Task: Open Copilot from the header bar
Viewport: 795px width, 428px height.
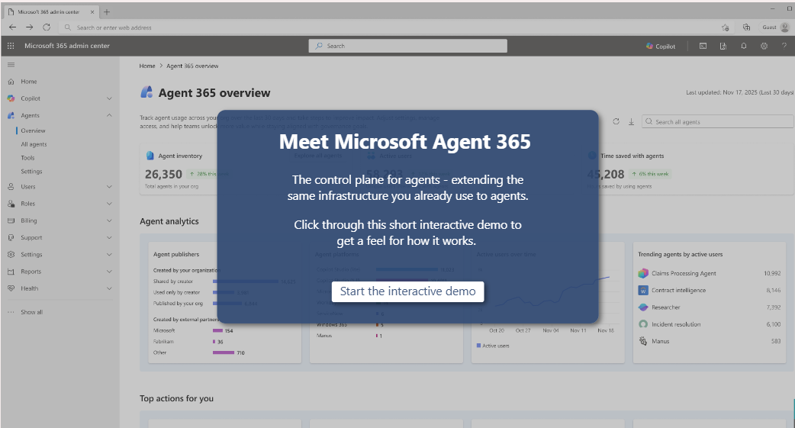Action: point(661,46)
